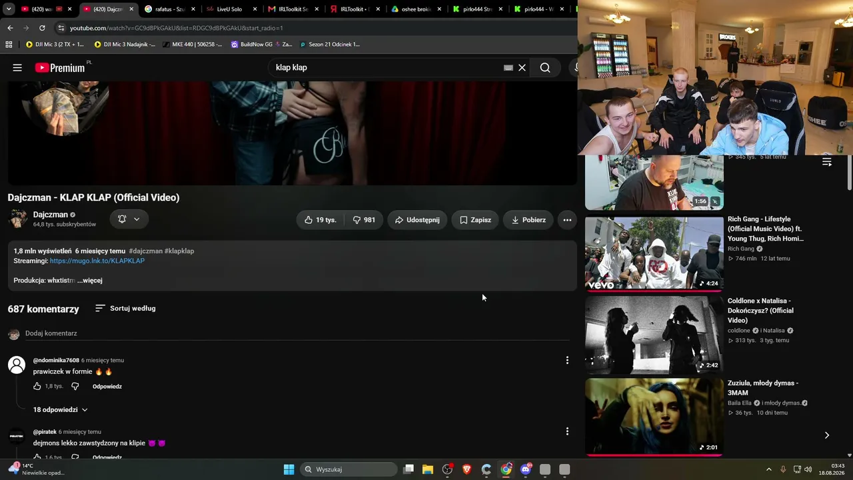Screen dimensions: 853x480
Task: Open 'DJI Mic 3 Nadajnik' bookmark
Action: pos(125,45)
